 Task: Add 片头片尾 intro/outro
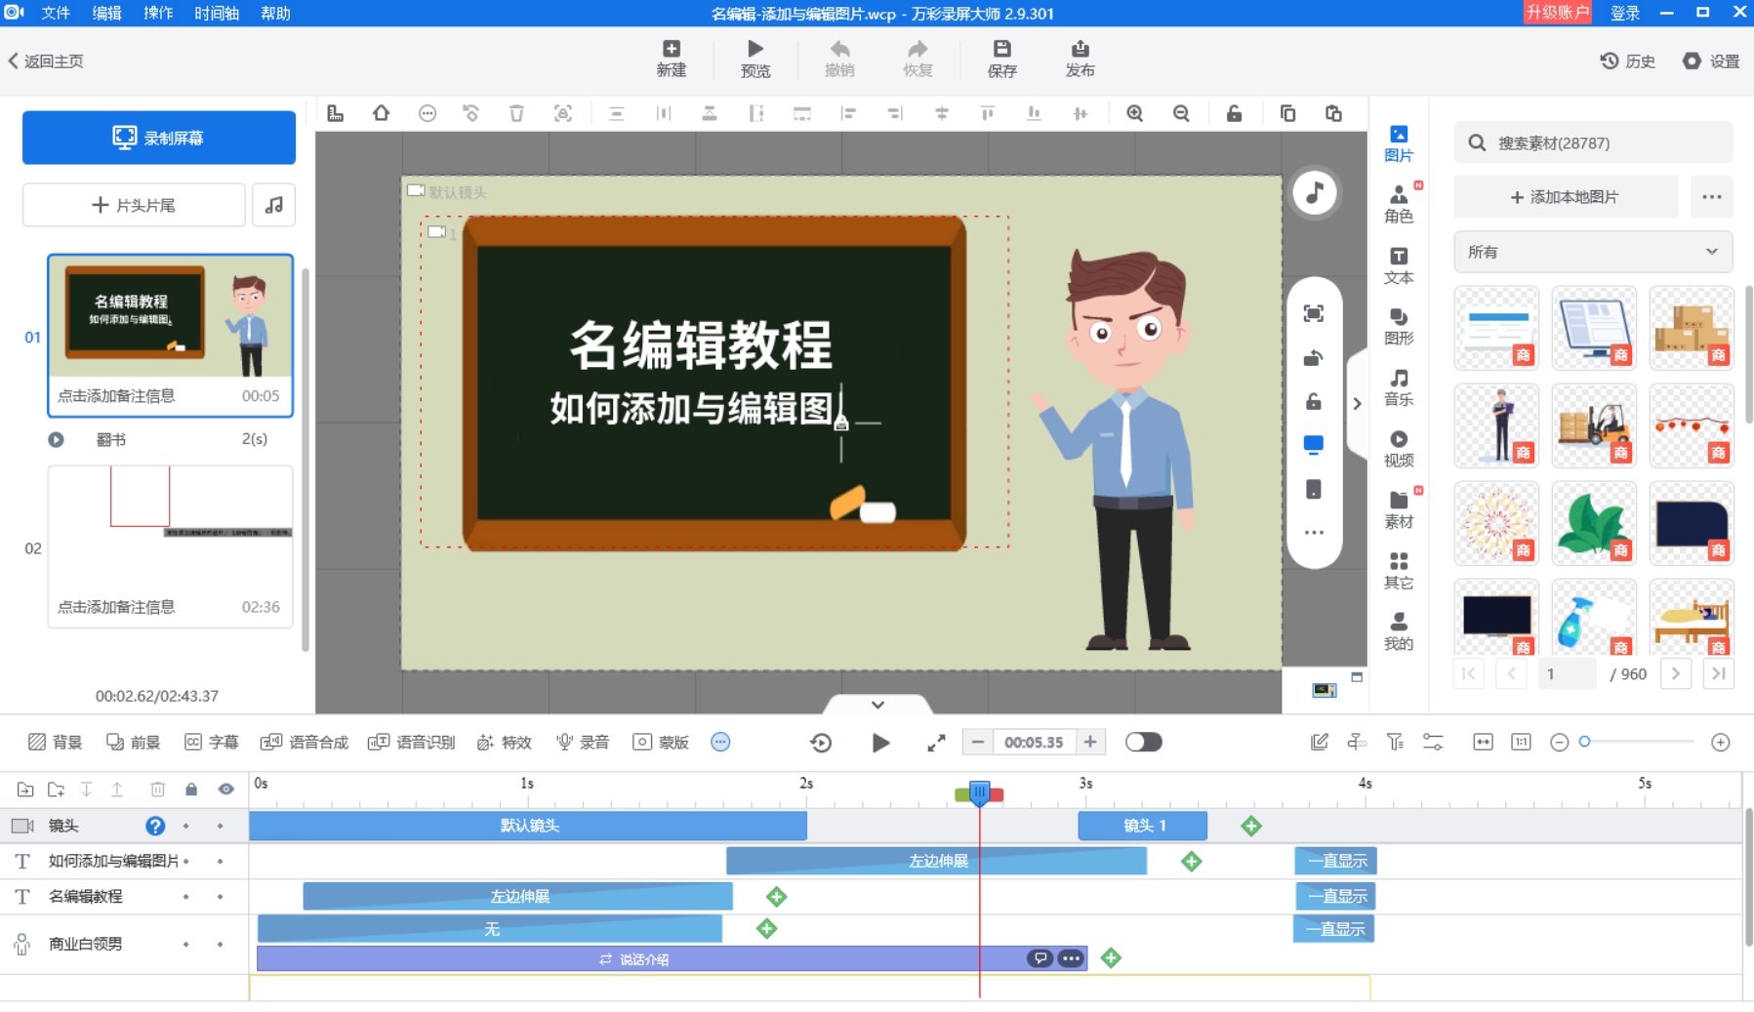134,205
